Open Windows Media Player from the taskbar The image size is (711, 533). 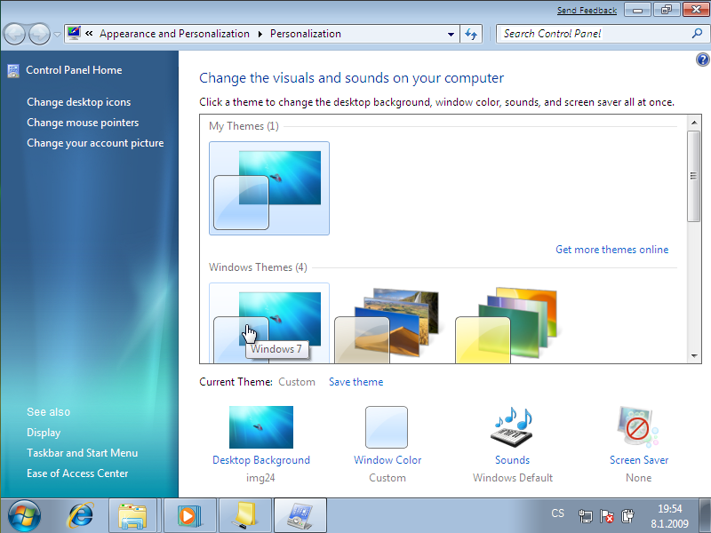pos(190,516)
